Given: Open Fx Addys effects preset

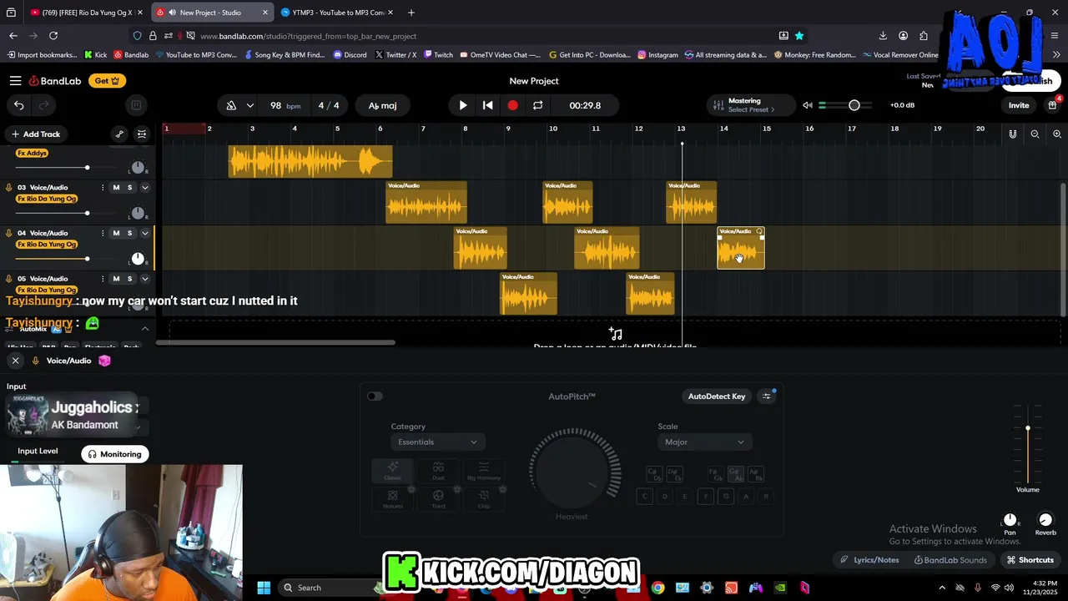Looking at the screenshot, I should pyautogui.click(x=33, y=154).
